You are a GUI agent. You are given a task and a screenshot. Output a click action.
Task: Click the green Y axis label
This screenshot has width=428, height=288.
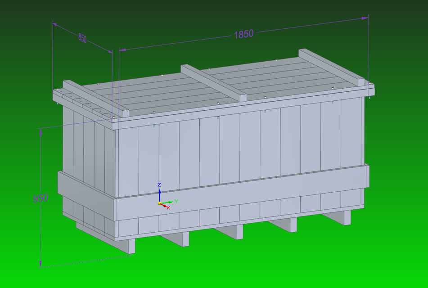[x=176, y=201]
